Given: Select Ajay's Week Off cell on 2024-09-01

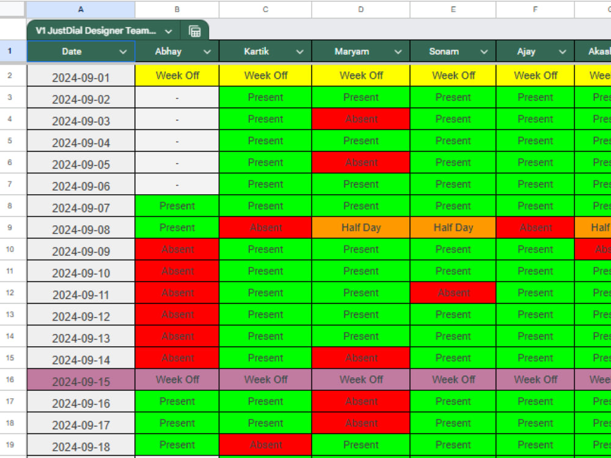Looking at the screenshot, I should [x=535, y=76].
